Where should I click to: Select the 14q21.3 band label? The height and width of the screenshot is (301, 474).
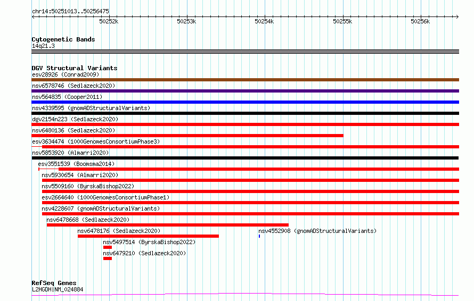click(43, 46)
